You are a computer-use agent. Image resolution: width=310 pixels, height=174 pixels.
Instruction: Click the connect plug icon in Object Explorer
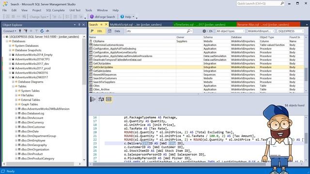[20, 31]
